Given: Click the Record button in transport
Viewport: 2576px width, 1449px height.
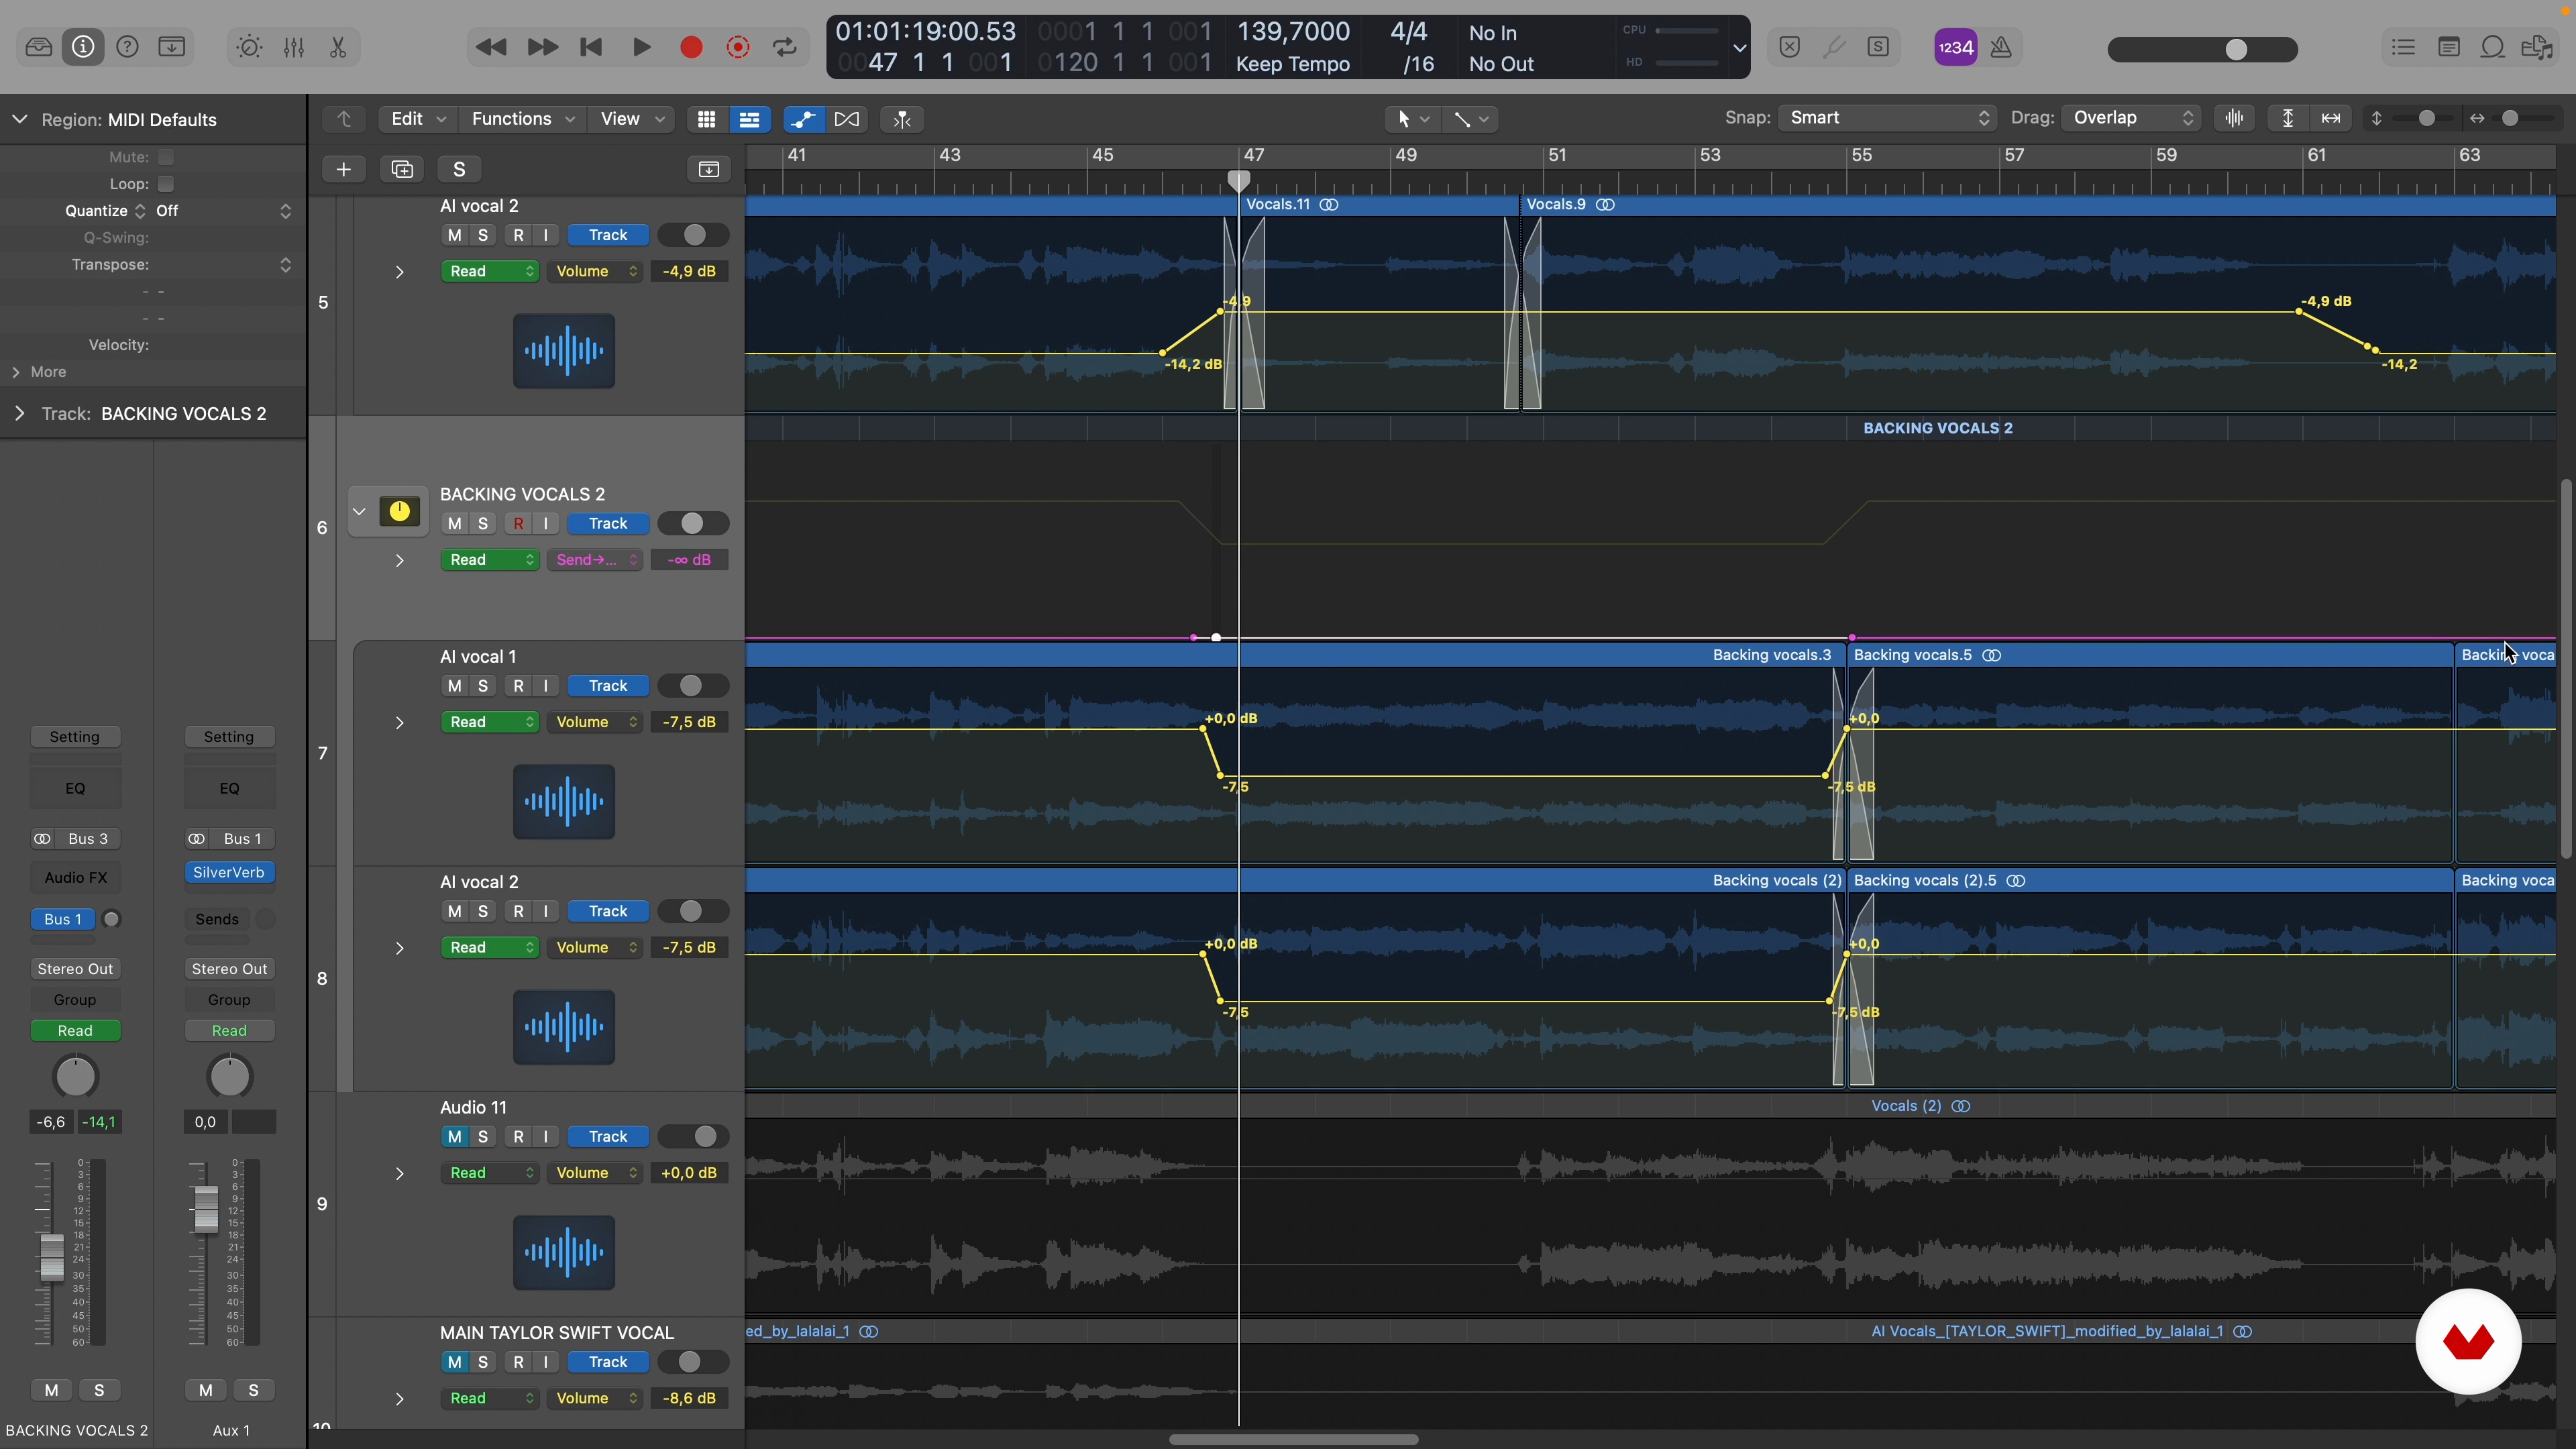Looking at the screenshot, I should [x=691, y=47].
